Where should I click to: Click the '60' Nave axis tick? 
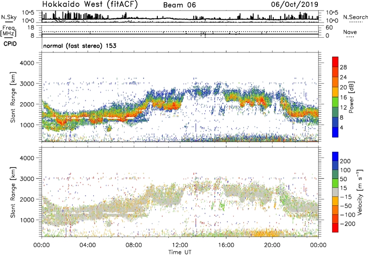pos(329,28)
